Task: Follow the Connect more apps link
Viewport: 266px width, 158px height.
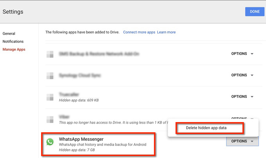Action: pos(139,32)
